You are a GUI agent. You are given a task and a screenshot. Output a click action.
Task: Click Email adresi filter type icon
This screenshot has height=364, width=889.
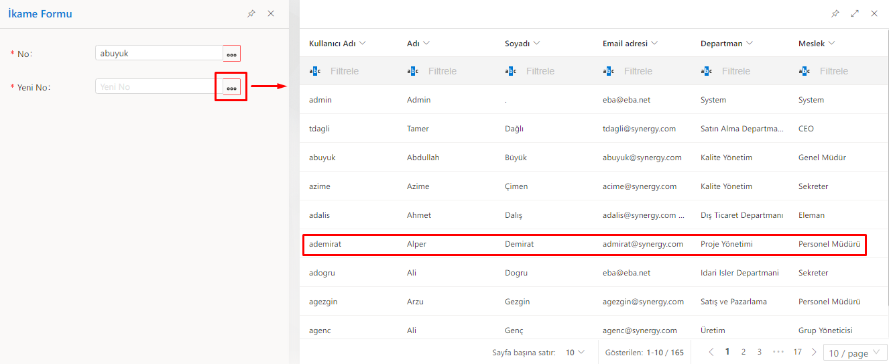609,71
